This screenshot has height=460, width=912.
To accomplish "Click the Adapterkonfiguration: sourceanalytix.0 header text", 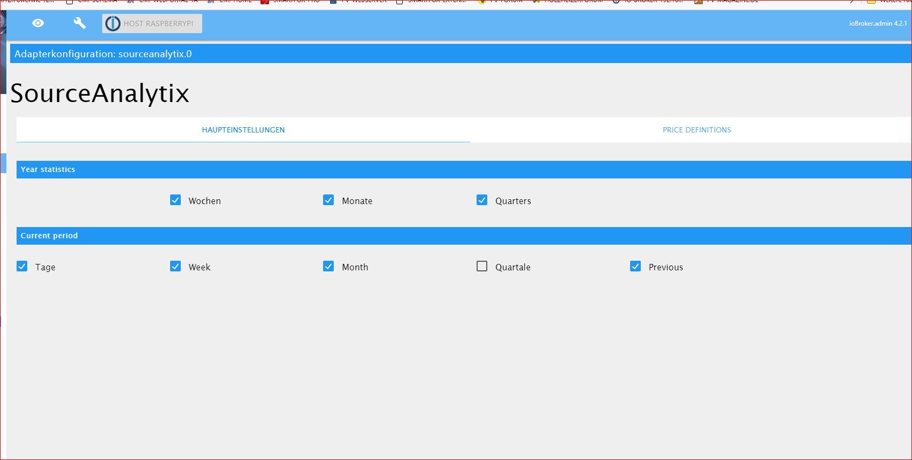I will click(x=103, y=54).
